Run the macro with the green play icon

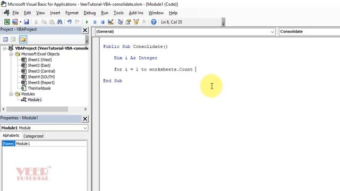[87, 22]
